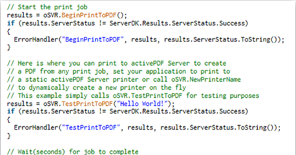
Task: Click the blue "BeginPrintToPDF" string literal
Action: pyautogui.click(x=93, y=39)
